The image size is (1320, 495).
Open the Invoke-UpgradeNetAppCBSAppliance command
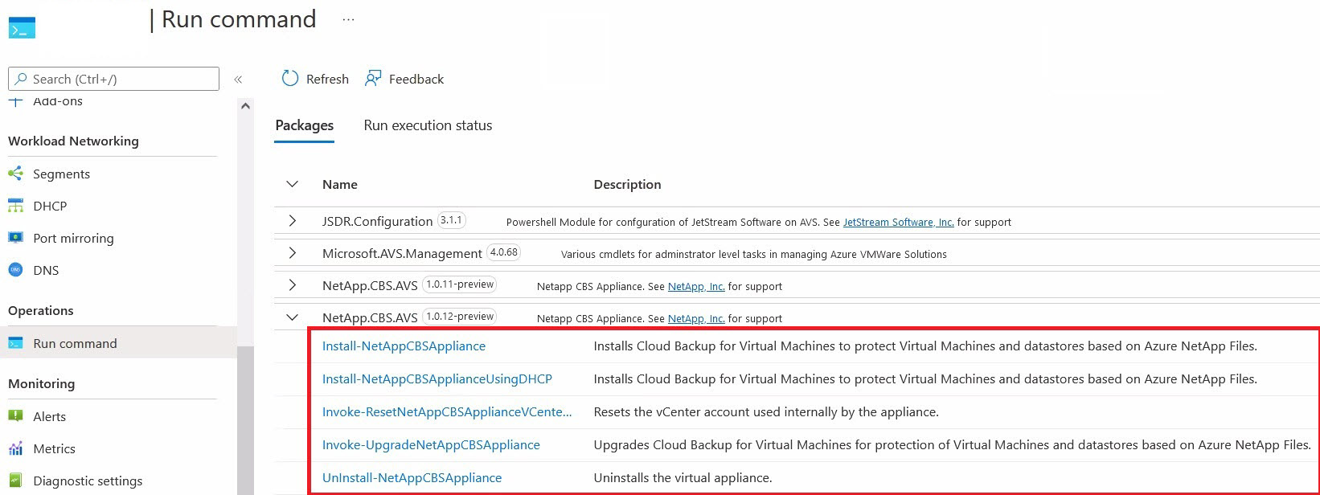[x=431, y=444]
